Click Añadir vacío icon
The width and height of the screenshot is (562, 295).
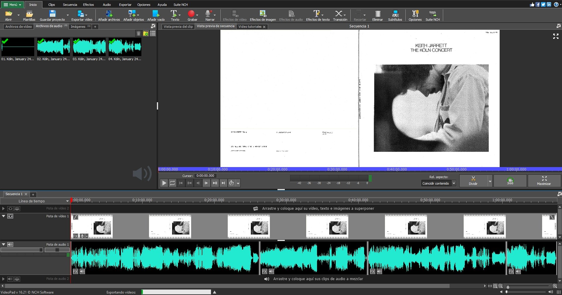(x=156, y=14)
